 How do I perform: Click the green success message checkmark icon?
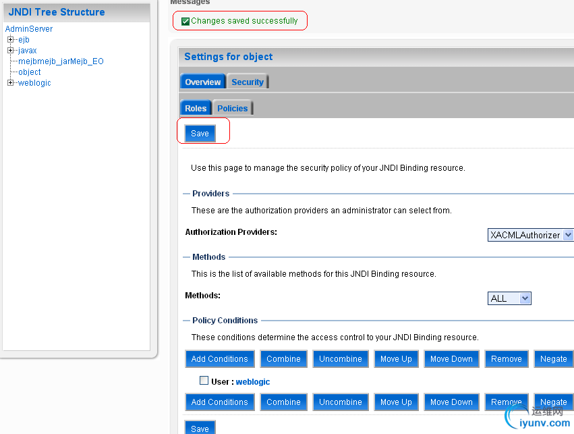pos(185,22)
